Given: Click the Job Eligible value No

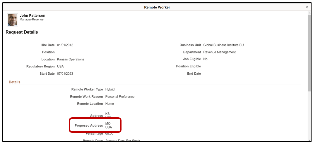Looking at the screenshot, I should click(205, 59).
